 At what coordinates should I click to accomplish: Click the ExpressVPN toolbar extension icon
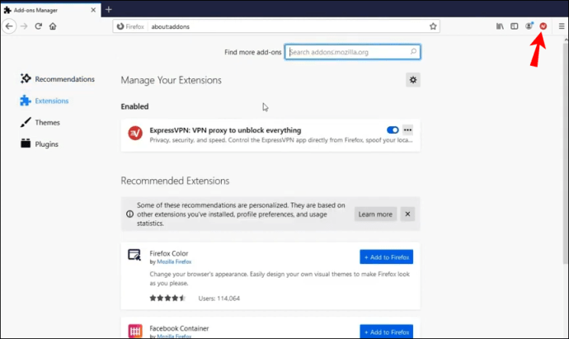543,26
